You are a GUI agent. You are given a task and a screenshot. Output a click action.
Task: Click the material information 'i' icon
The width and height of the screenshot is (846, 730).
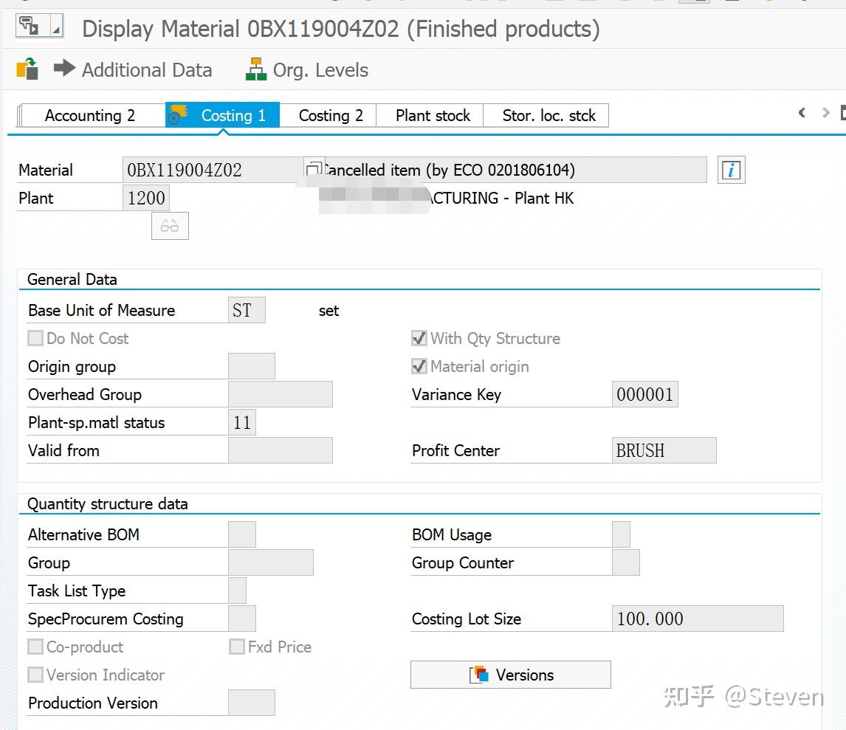coord(731,171)
